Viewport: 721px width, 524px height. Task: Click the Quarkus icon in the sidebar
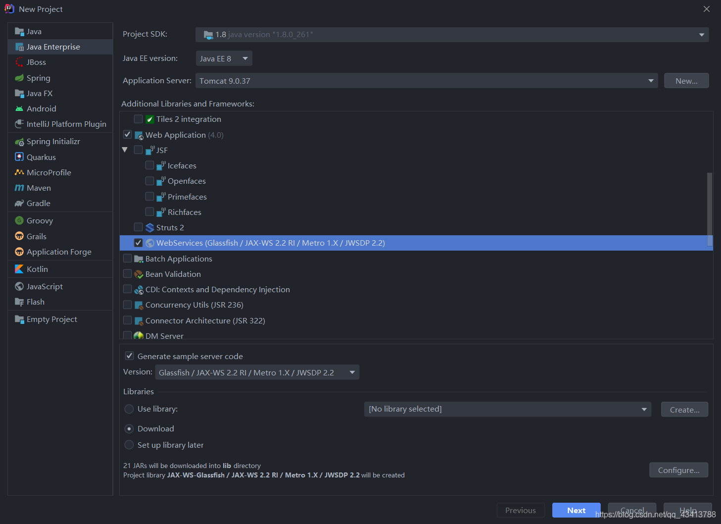coord(19,157)
